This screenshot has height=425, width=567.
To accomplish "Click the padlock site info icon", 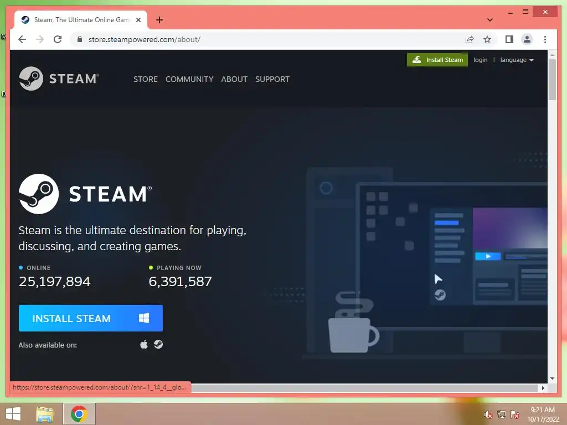I will point(80,39).
